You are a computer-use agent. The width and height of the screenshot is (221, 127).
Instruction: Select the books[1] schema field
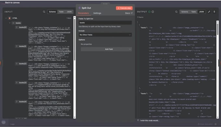click(23, 46)
